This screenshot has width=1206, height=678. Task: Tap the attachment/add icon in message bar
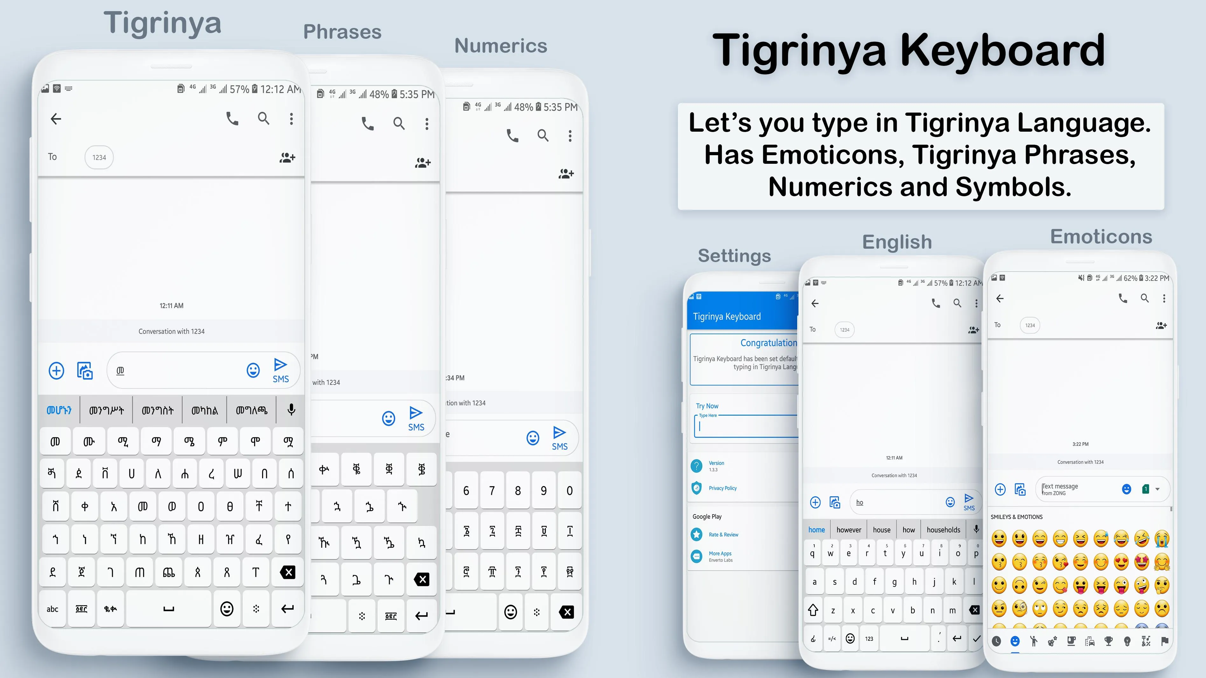55,370
